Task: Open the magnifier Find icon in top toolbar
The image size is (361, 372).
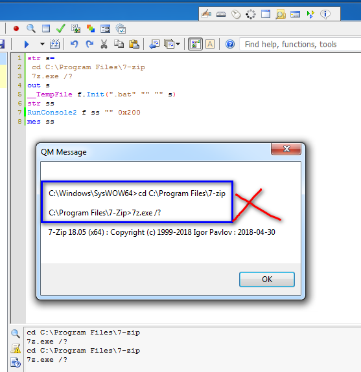Action: coord(31,28)
